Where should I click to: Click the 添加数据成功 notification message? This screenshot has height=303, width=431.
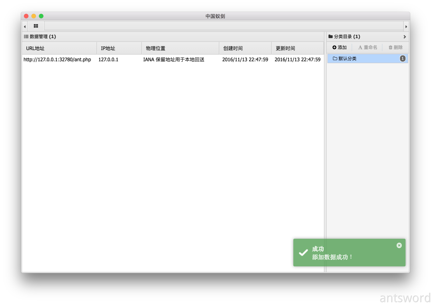pos(332,257)
